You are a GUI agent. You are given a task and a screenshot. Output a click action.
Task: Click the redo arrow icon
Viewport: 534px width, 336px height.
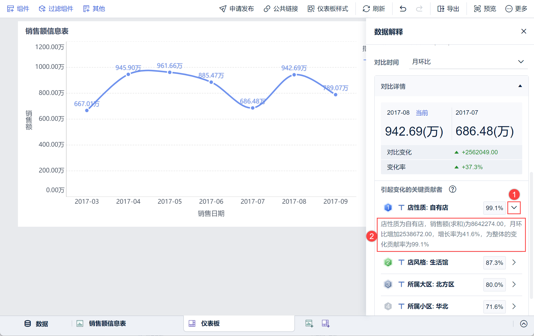coord(419,9)
